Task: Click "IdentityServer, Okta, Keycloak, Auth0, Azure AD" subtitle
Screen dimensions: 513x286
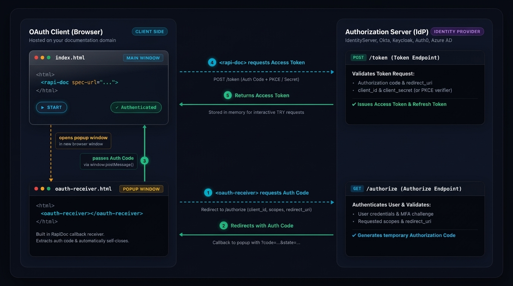Action: [x=399, y=40]
